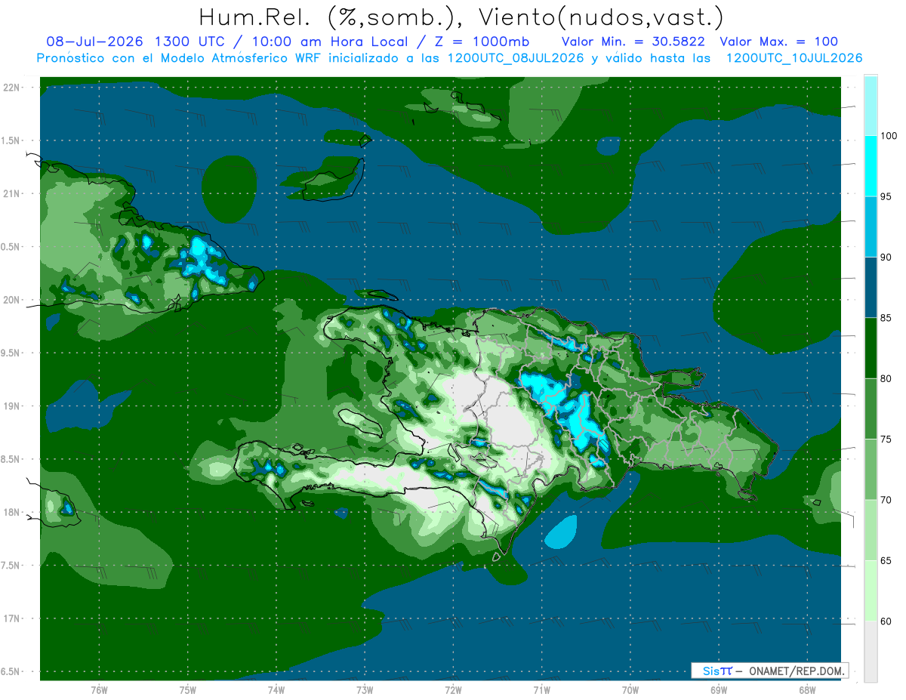
Task: Click the title 'Hum.Rel. (%,somb.), Viento(nudos,vast.)'
Action: [x=461, y=16]
